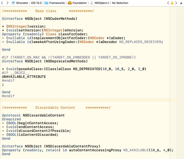184x159 pixels.
Task: Click TARGET_OS_EMBEDDED in the #if line
Action: coord(71,57)
